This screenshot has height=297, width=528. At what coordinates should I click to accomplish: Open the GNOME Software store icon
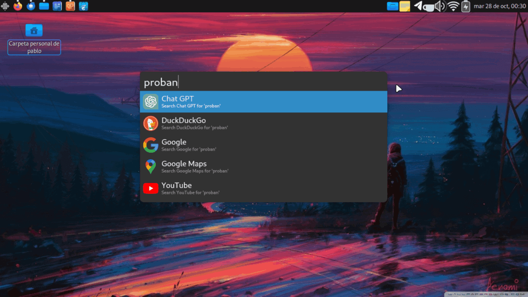click(x=83, y=6)
